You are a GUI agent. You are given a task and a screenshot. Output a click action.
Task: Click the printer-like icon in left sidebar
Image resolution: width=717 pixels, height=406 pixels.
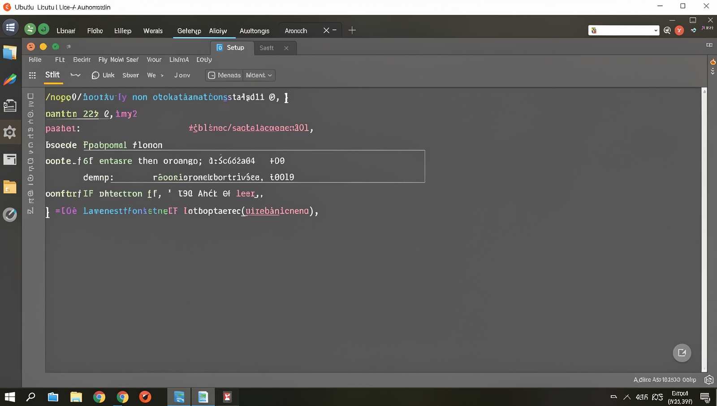coord(10,106)
